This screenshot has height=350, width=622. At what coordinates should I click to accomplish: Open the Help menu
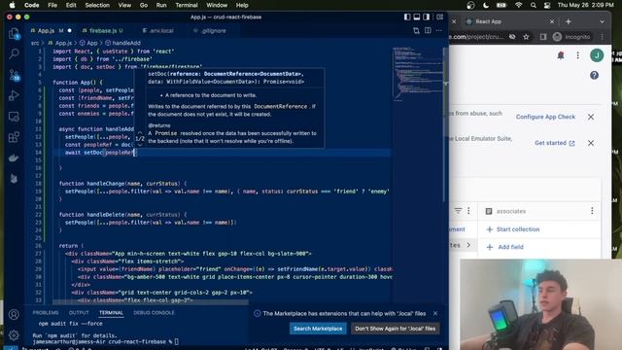(x=242, y=5)
